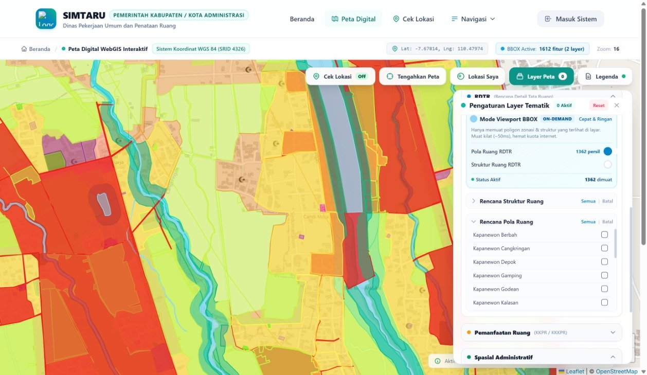Viewport: 647px width, 375px height.
Task: Open the Navigasi dropdown menu
Action: (x=473, y=19)
